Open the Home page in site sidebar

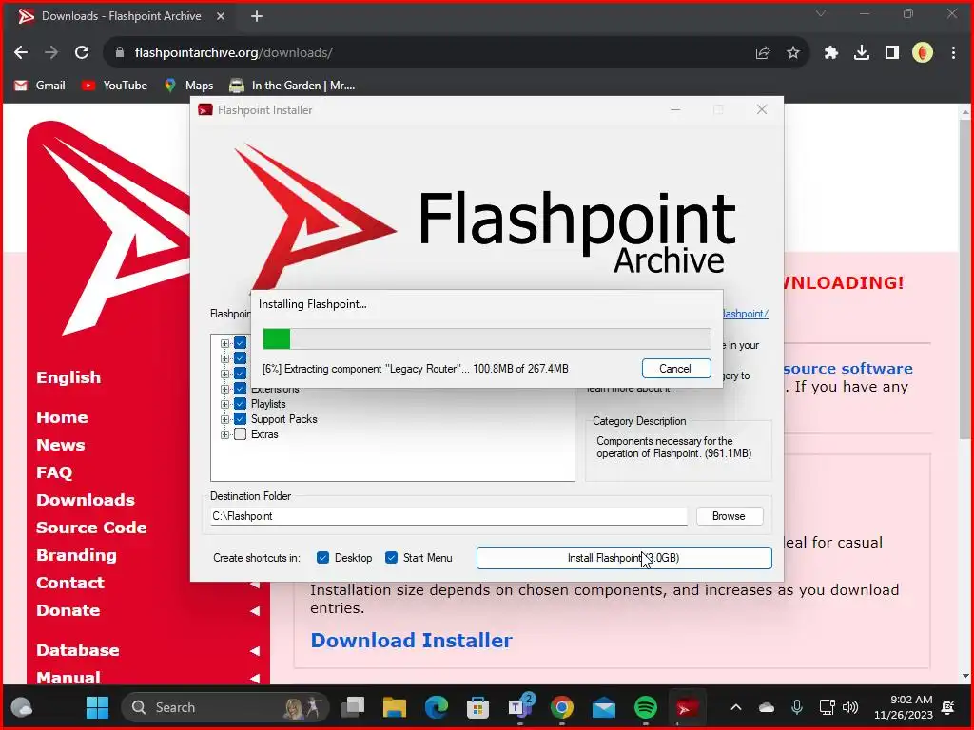62,417
